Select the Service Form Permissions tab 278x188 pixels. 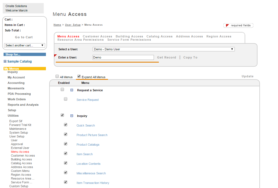pyautogui.click(x=129, y=40)
